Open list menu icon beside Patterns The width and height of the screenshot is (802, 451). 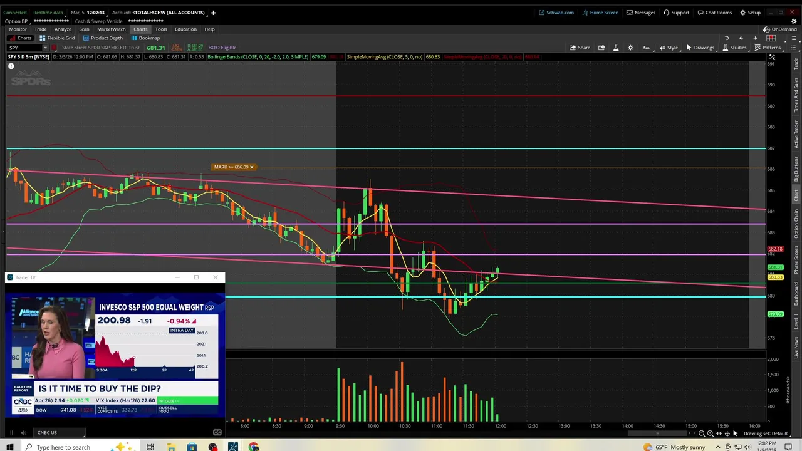click(x=794, y=48)
